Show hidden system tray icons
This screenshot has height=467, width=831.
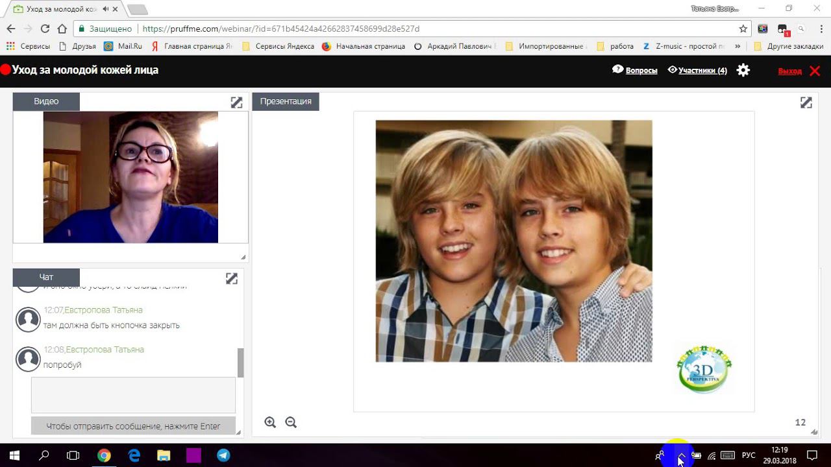681,455
